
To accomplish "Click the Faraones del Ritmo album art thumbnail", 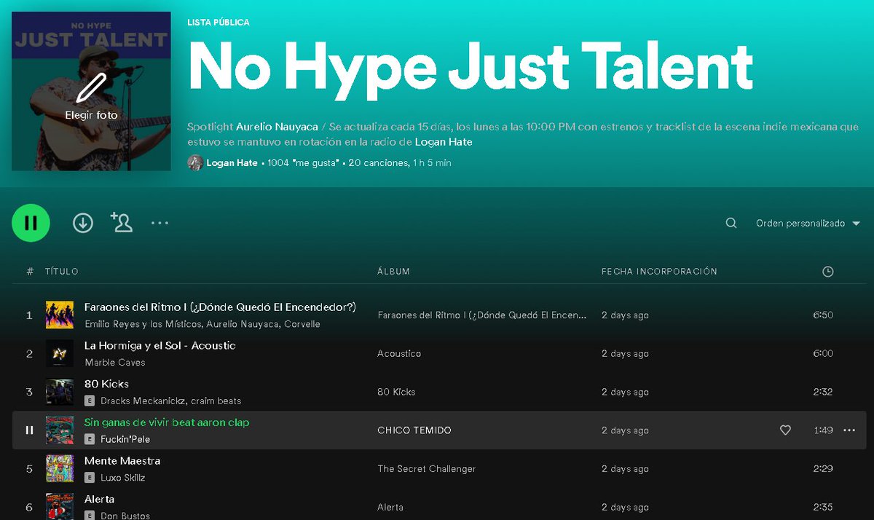I will (60, 315).
